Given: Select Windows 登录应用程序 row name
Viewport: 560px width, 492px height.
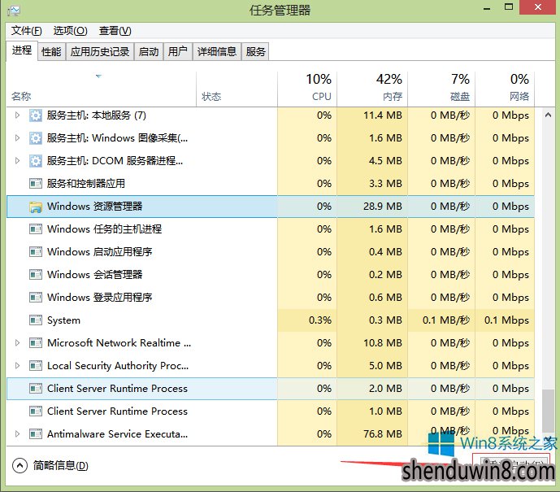Looking at the screenshot, I should (100, 298).
